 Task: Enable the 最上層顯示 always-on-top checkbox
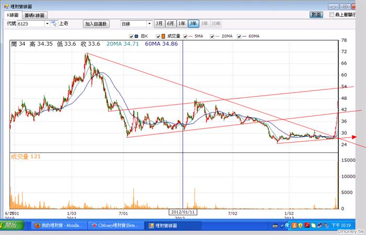[x=331, y=15]
